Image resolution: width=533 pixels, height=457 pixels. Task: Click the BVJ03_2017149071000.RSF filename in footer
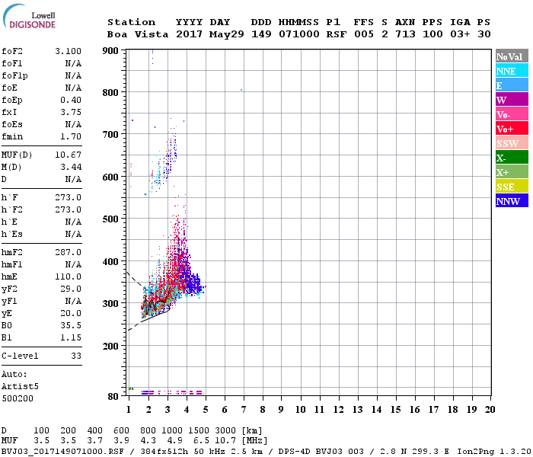coord(62,452)
